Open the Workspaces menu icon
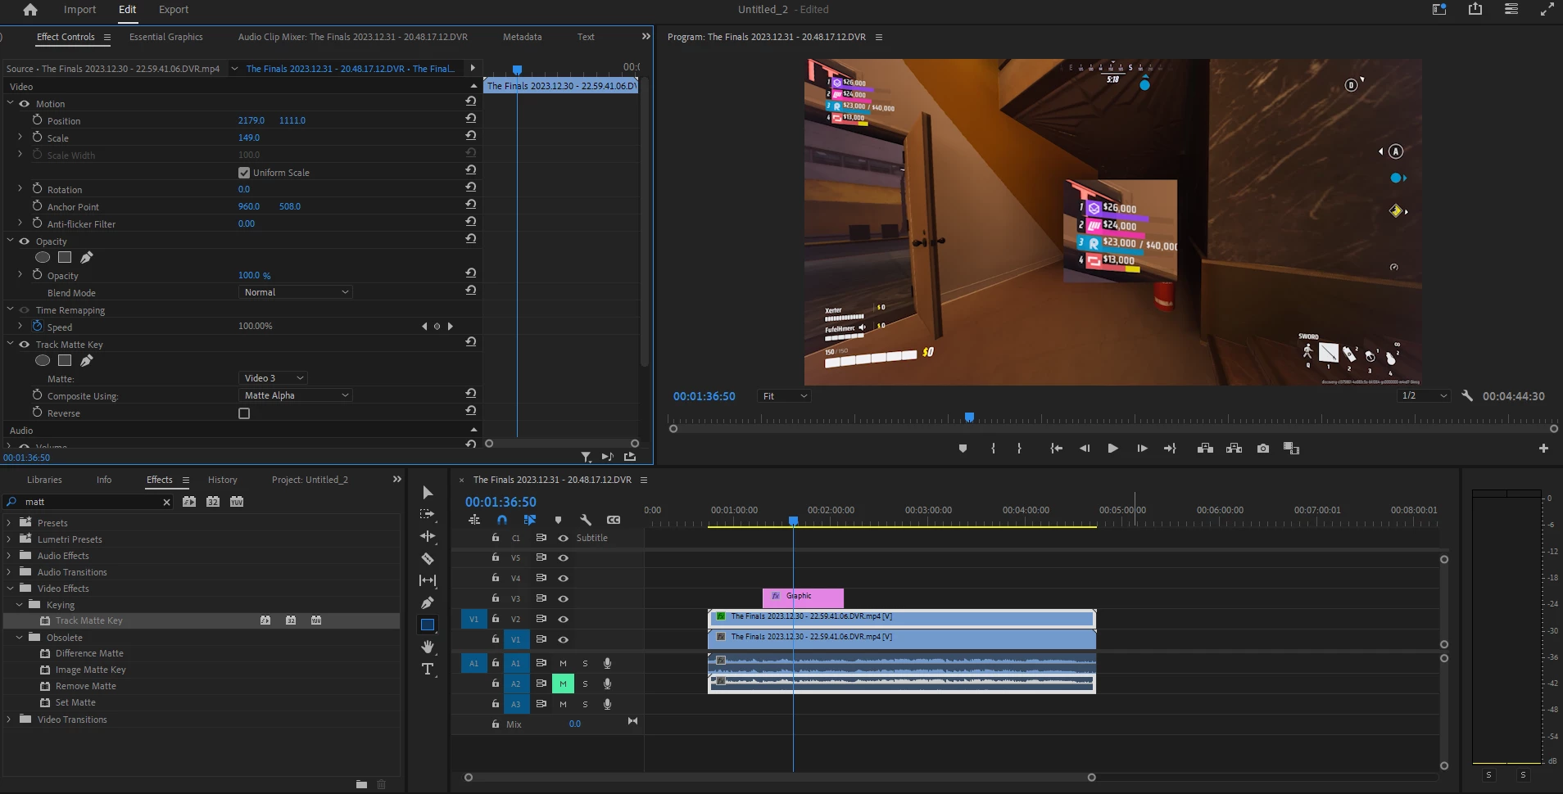The image size is (1563, 794). click(x=1511, y=9)
